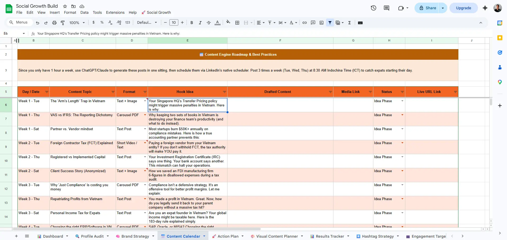Viewport: 507px width, 240px height.
Task: Click Get add-ons plus icon
Action: (x=500, y=106)
